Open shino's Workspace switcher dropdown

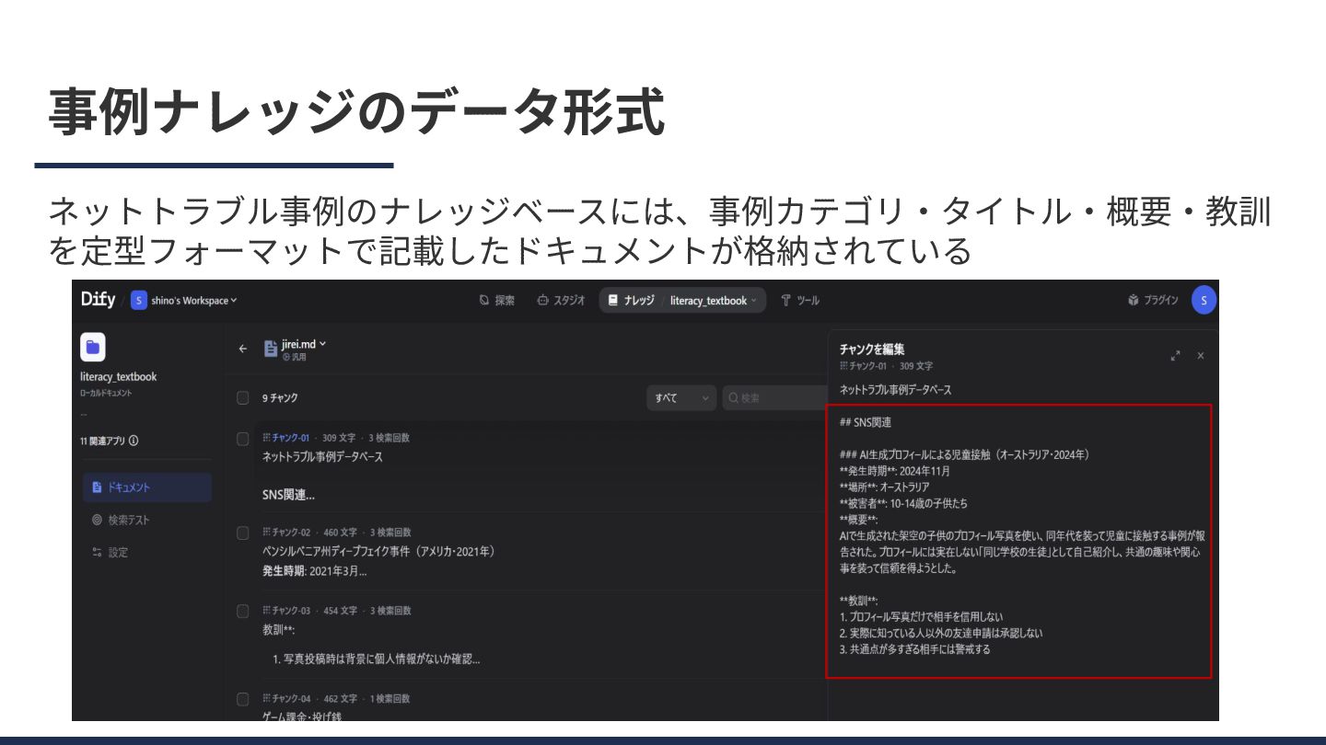[184, 300]
